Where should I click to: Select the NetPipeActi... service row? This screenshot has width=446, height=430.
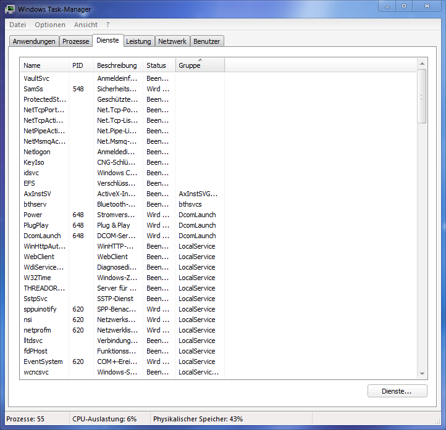(x=122, y=131)
